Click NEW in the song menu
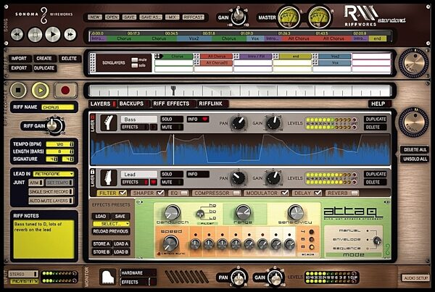This screenshot has height=292, width=435. coord(95,17)
